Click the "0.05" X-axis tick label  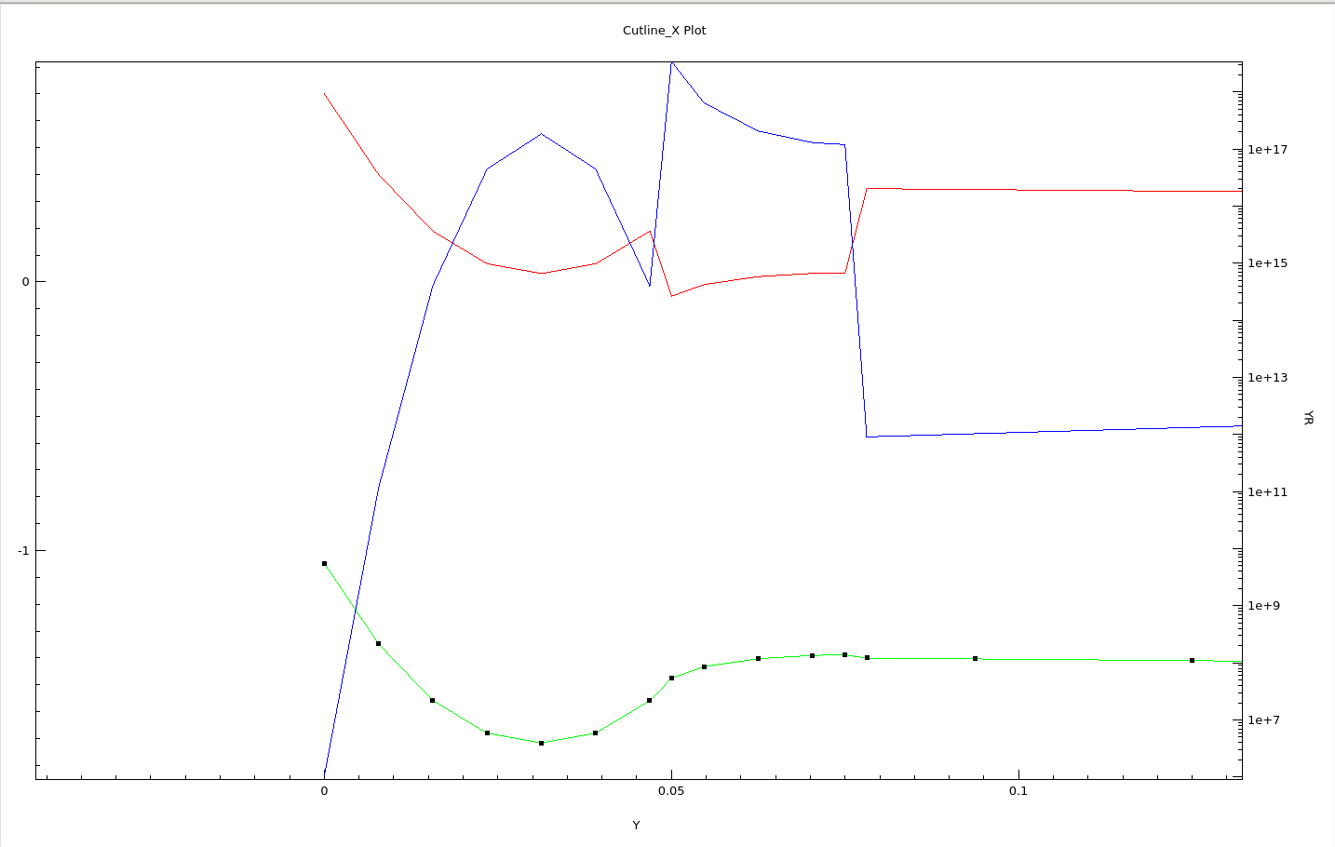[671, 791]
